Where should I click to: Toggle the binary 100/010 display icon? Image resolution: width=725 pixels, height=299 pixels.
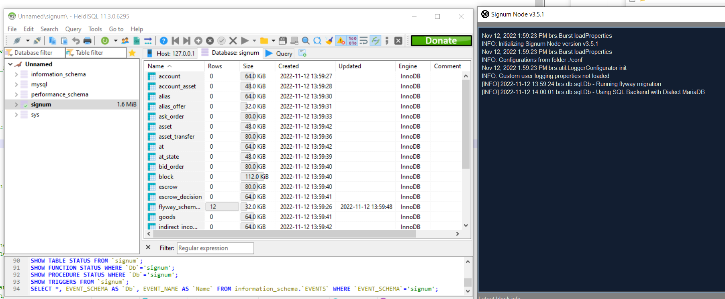click(x=353, y=41)
